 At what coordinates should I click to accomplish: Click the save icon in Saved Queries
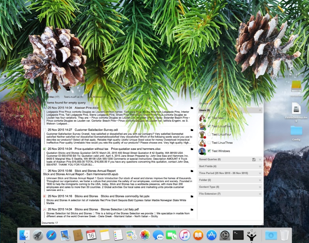[254, 160]
